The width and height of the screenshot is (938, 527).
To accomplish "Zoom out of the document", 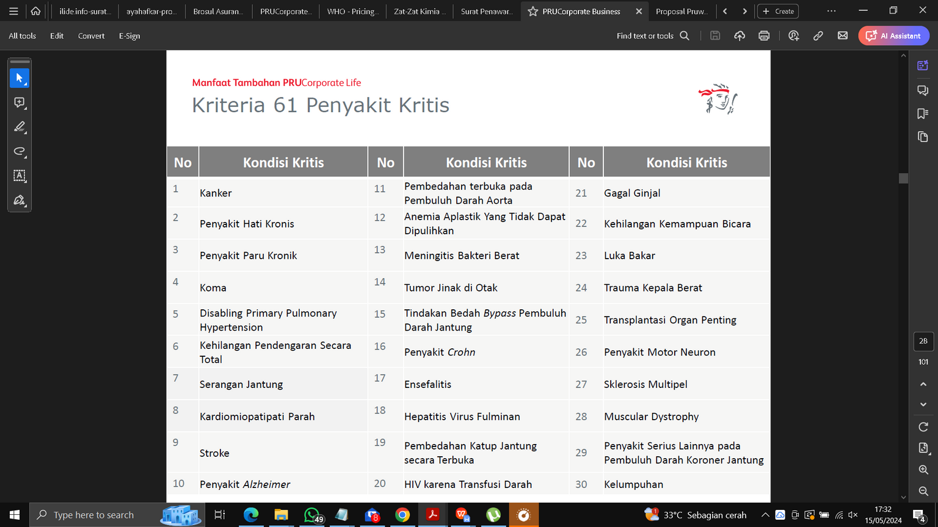I will (923, 491).
